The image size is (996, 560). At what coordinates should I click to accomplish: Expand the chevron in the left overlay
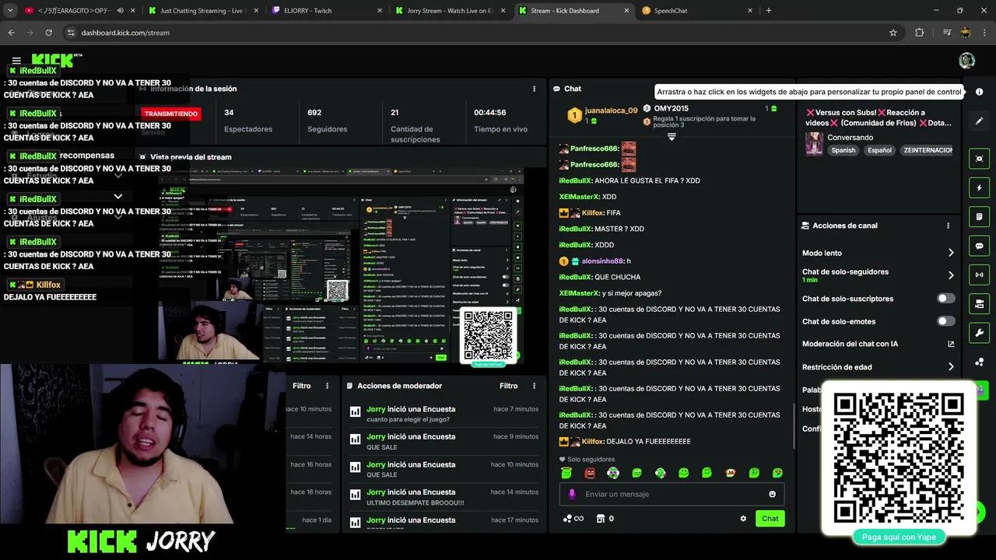118,197
